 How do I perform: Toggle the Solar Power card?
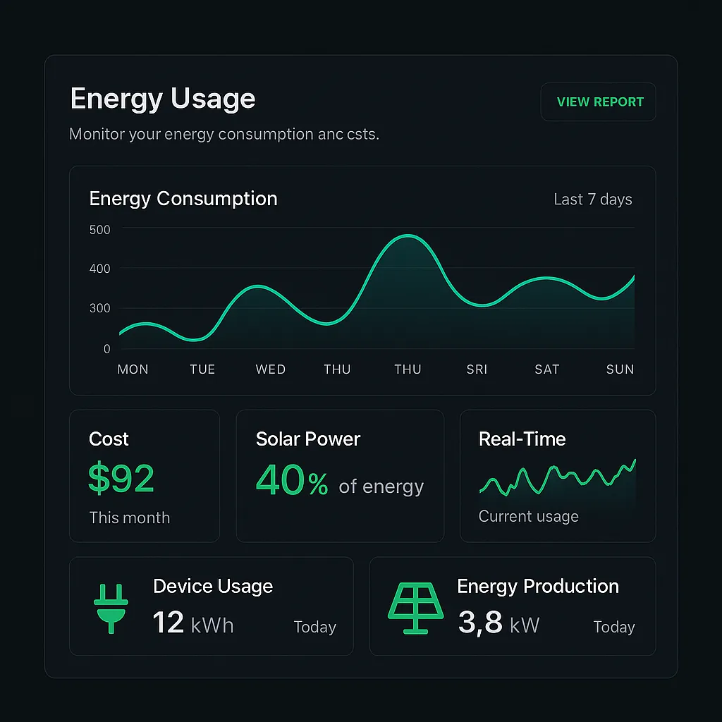click(340, 475)
